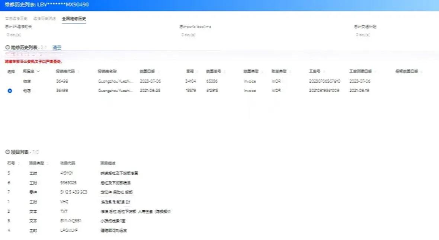Open the first tab left of 全国维修历史
The width and height of the screenshot is (439, 240).
16,19
